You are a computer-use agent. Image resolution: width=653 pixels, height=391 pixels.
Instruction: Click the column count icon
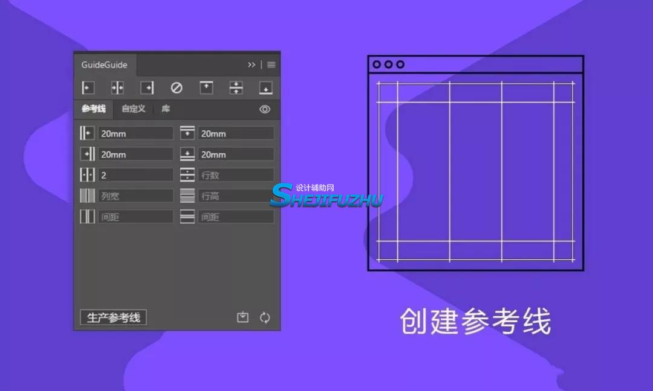[87, 174]
